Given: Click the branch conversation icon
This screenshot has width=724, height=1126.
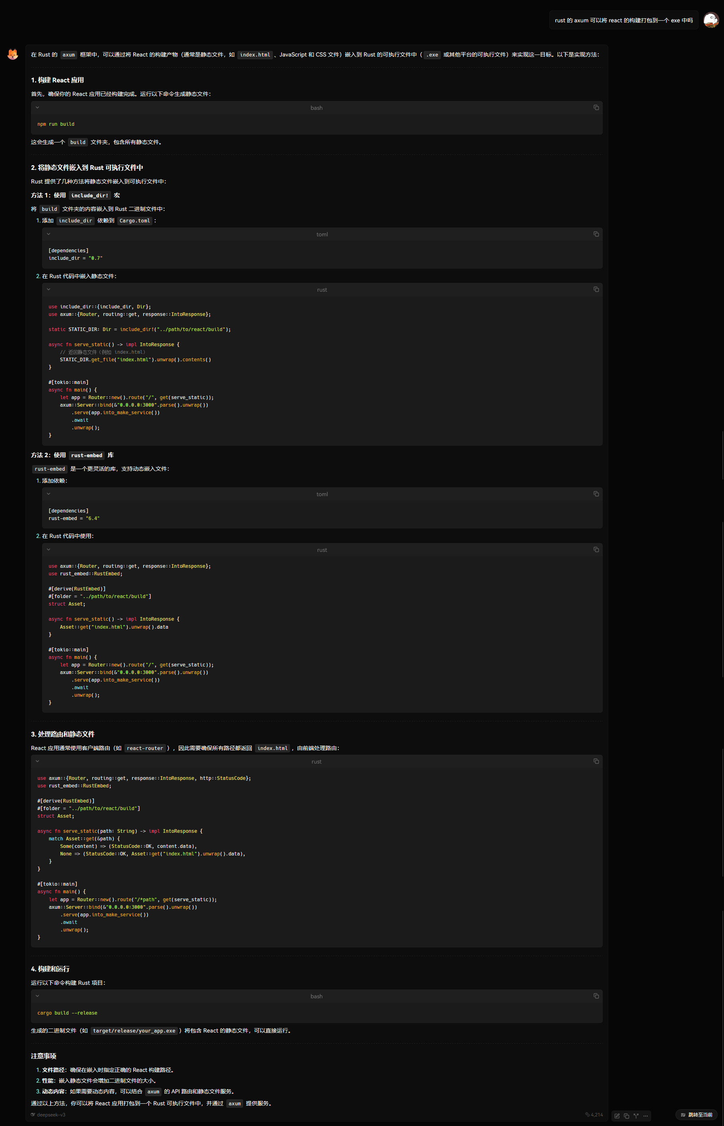Looking at the screenshot, I should (x=636, y=1116).
